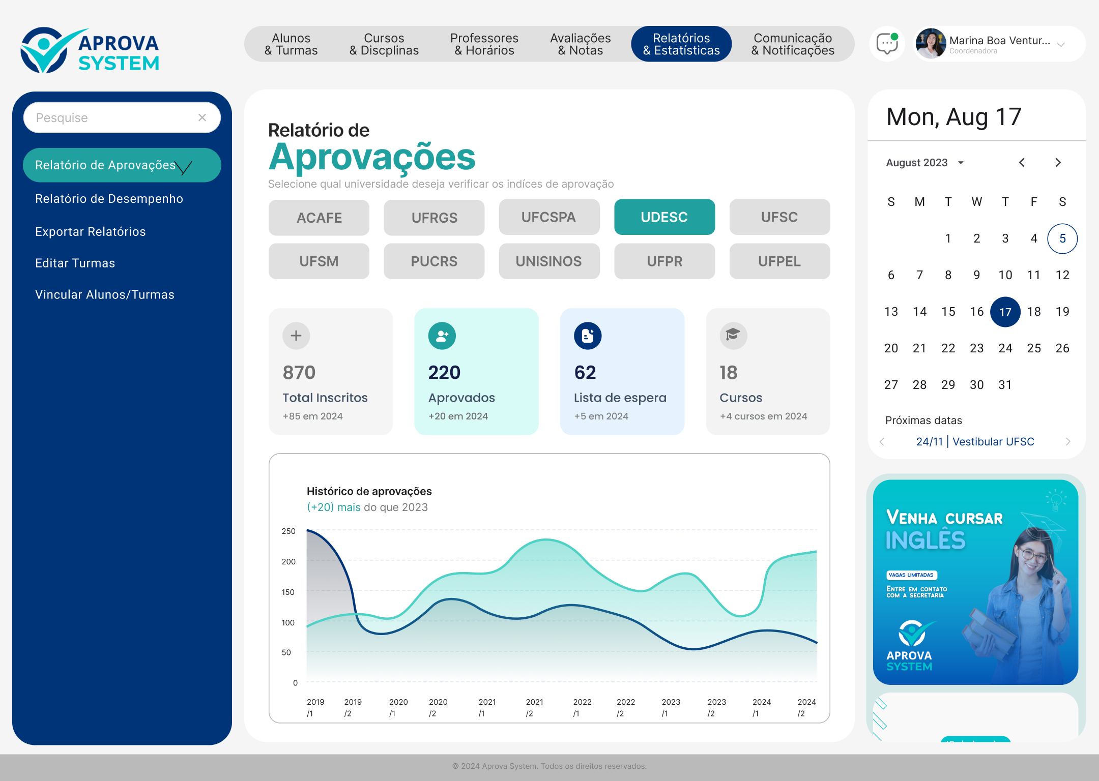Deselect the UDESC university filter
The width and height of the screenshot is (1099, 781).
664,217
